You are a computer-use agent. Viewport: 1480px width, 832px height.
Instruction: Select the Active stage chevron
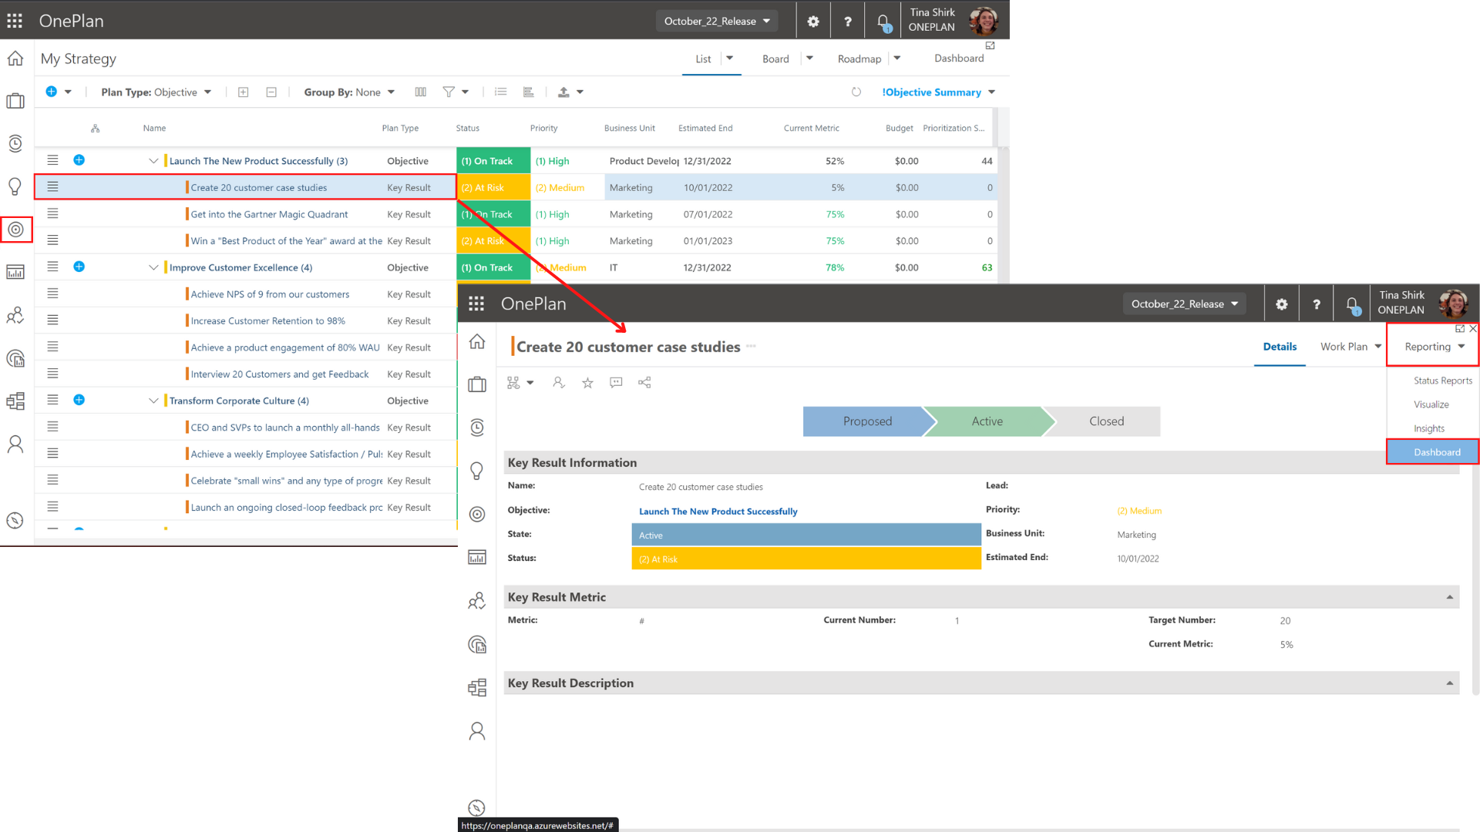click(x=987, y=421)
